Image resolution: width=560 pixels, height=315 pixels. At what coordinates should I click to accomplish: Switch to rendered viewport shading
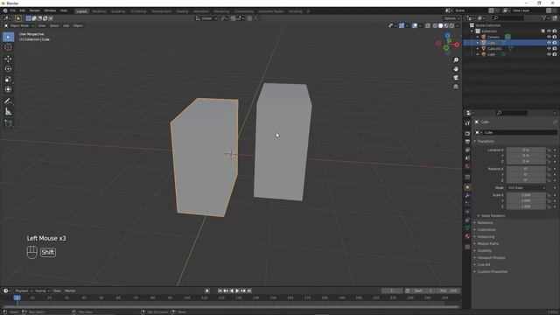451,25
